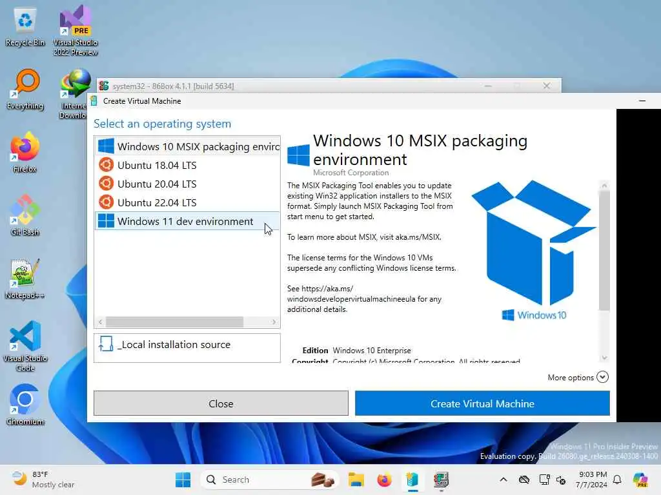
Task: Click the Create Virtual Machine title bar icon
Action: pyautogui.click(x=94, y=101)
